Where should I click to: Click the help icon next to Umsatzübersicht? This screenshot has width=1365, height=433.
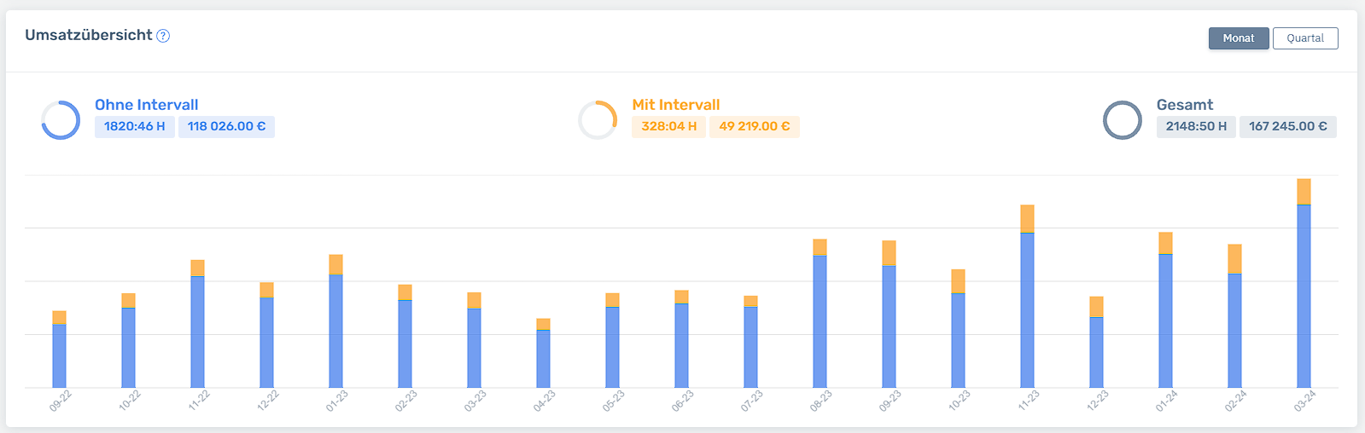(163, 36)
